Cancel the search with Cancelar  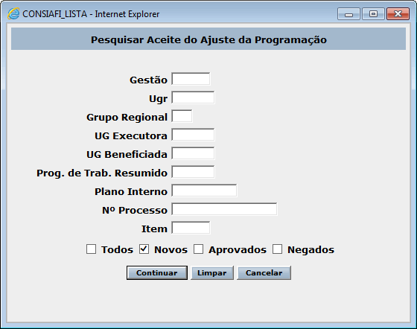pos(264,272)
